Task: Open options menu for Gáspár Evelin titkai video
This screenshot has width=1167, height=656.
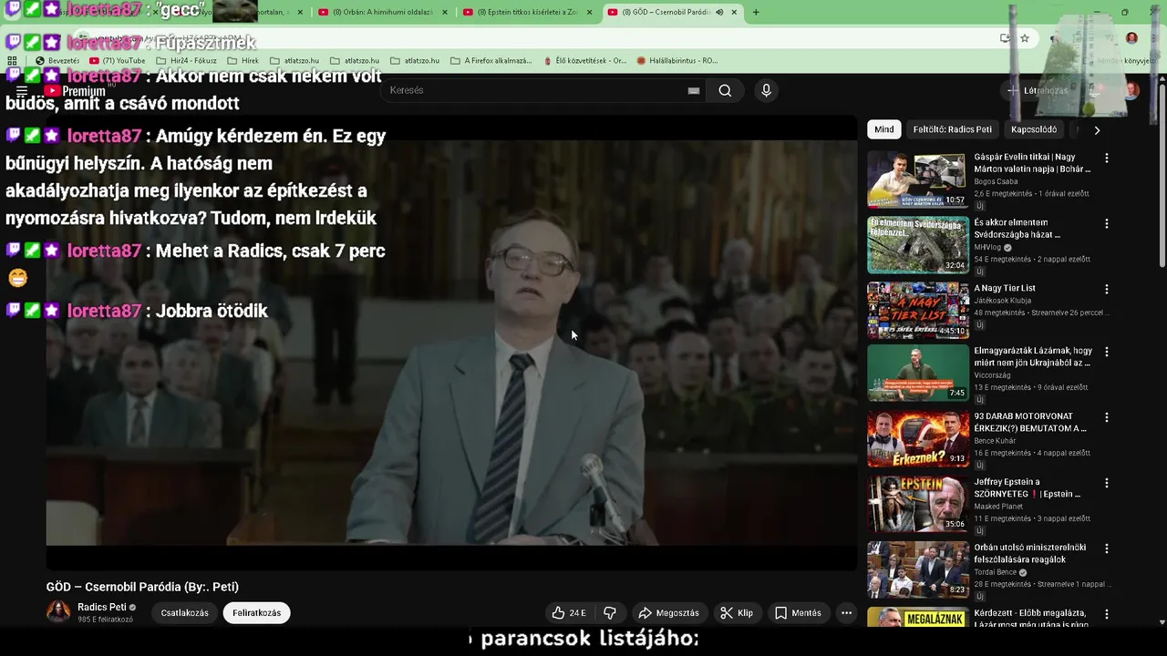Action: pyautogui.click(x=1107, y=158)
